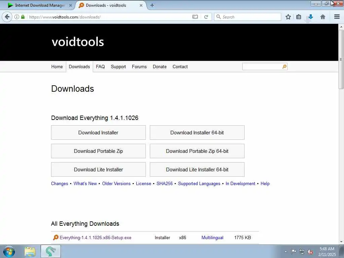Click Download Portable Zip 64-bit button

pyautogui.click(x=197, y=151)
